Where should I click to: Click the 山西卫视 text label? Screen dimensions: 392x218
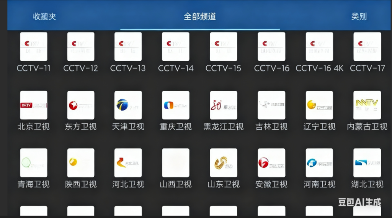pos(175,184)
